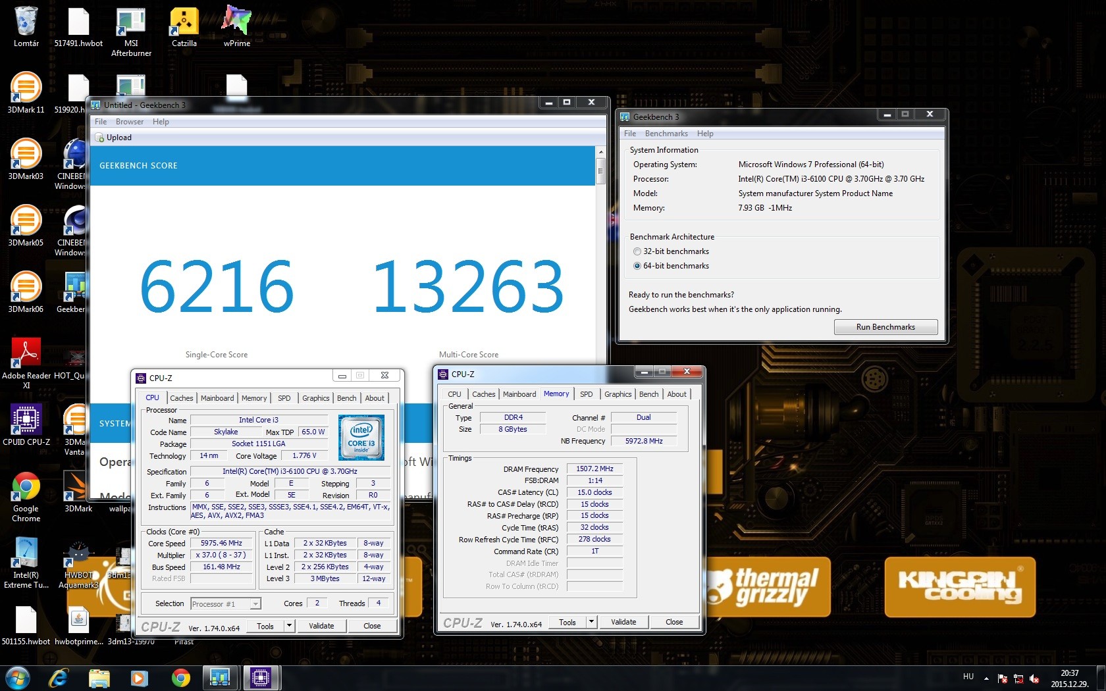This screenshot has height=691, width=1106.
Task: Open the Browser menu in Geekbench results window
Action: (130, 122)
